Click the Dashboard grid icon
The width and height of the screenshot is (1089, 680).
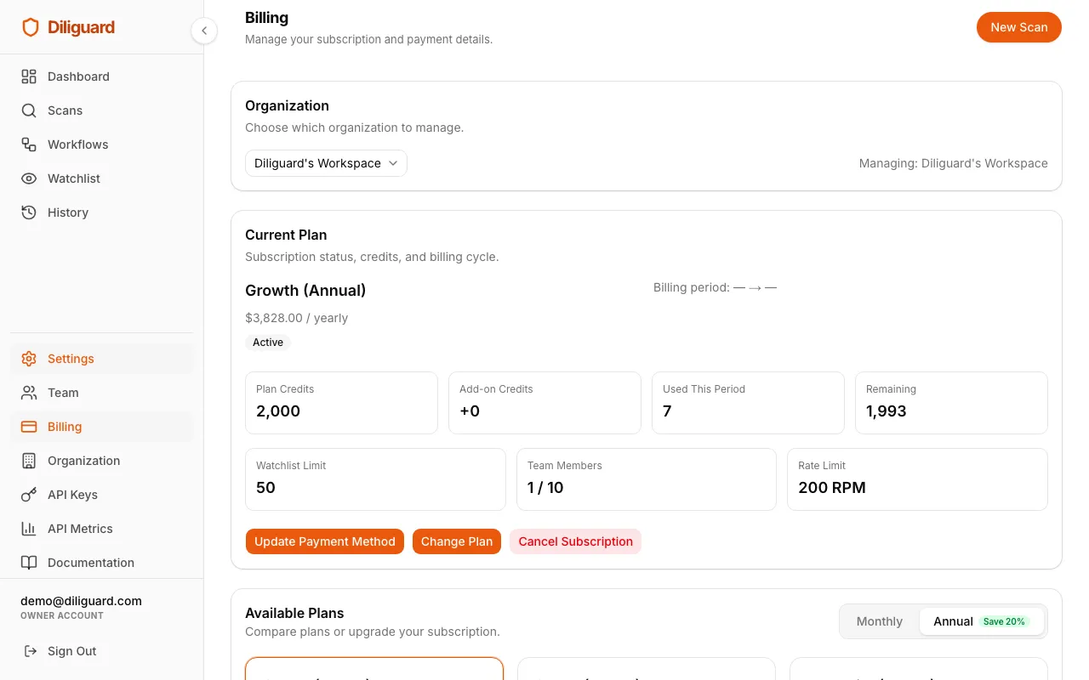(x=29, y=76)
